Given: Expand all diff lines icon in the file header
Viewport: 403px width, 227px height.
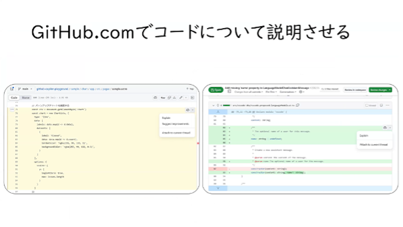Looking at the screenshot, I should pyautogui.click(x=218, y=105).
